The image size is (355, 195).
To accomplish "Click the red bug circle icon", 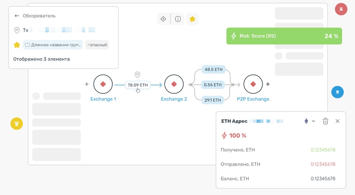I will click(341, 9).
